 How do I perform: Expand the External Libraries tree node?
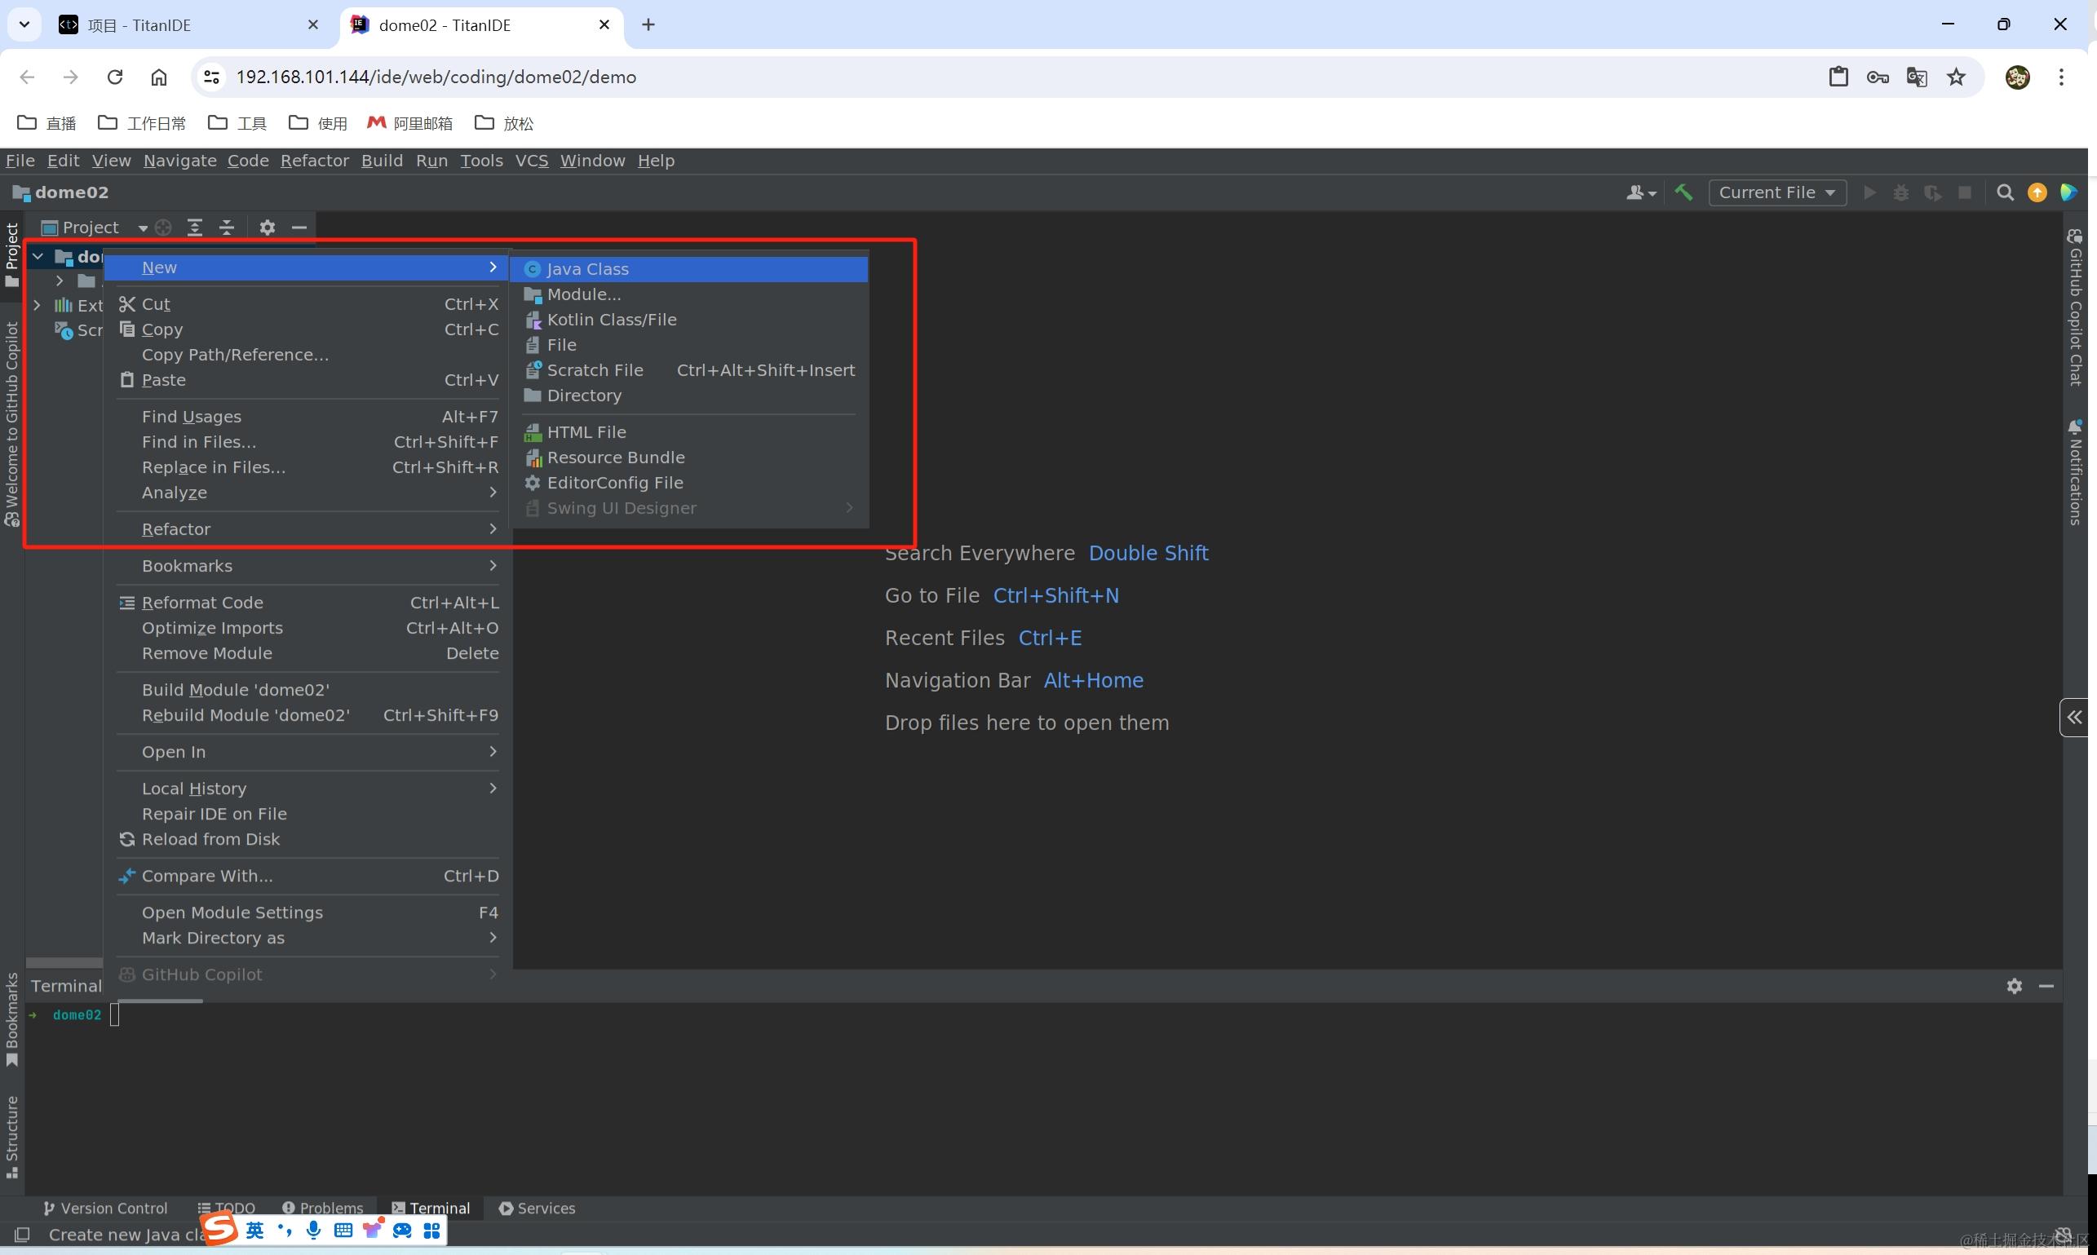coord(38,305)
